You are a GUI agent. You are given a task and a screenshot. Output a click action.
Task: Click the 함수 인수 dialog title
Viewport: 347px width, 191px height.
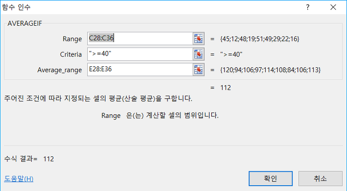[16, 7]
